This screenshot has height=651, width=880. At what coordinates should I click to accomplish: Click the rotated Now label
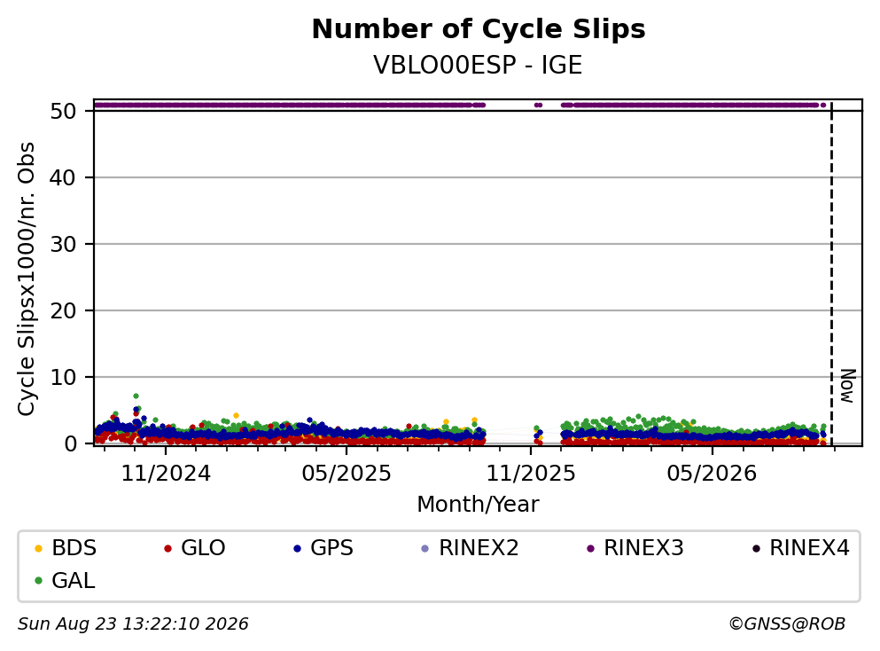click(848, 386)
